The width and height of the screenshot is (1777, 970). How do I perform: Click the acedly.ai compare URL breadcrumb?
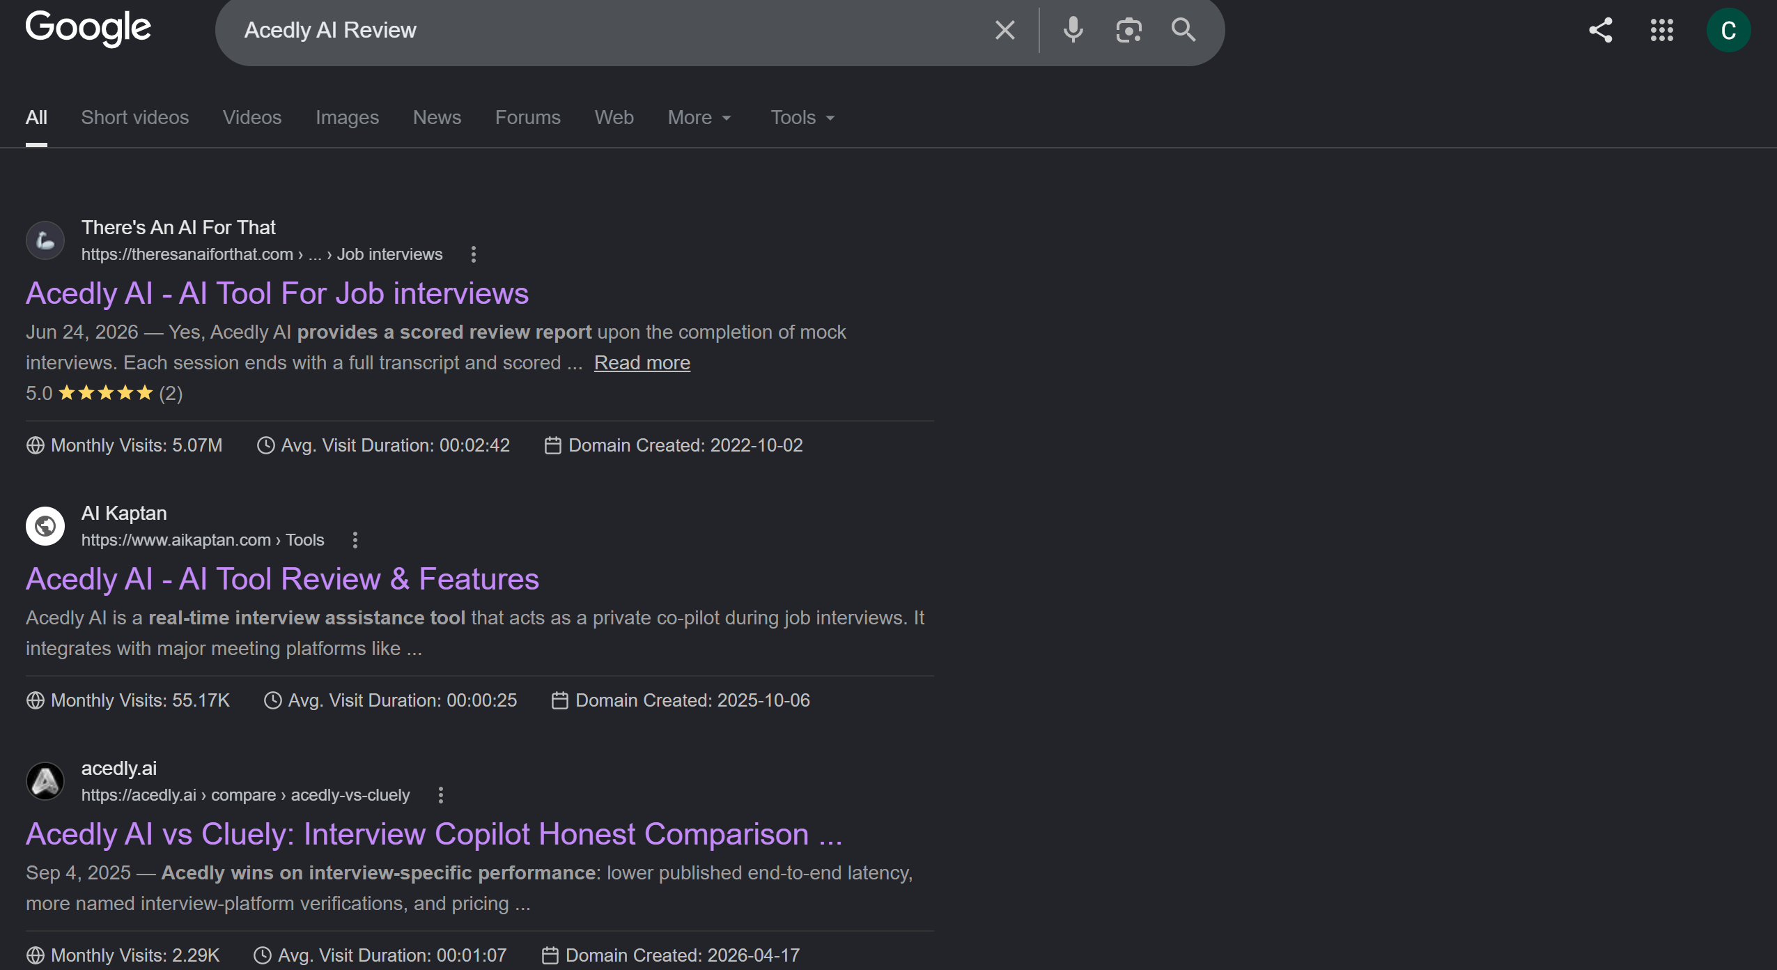246,795
